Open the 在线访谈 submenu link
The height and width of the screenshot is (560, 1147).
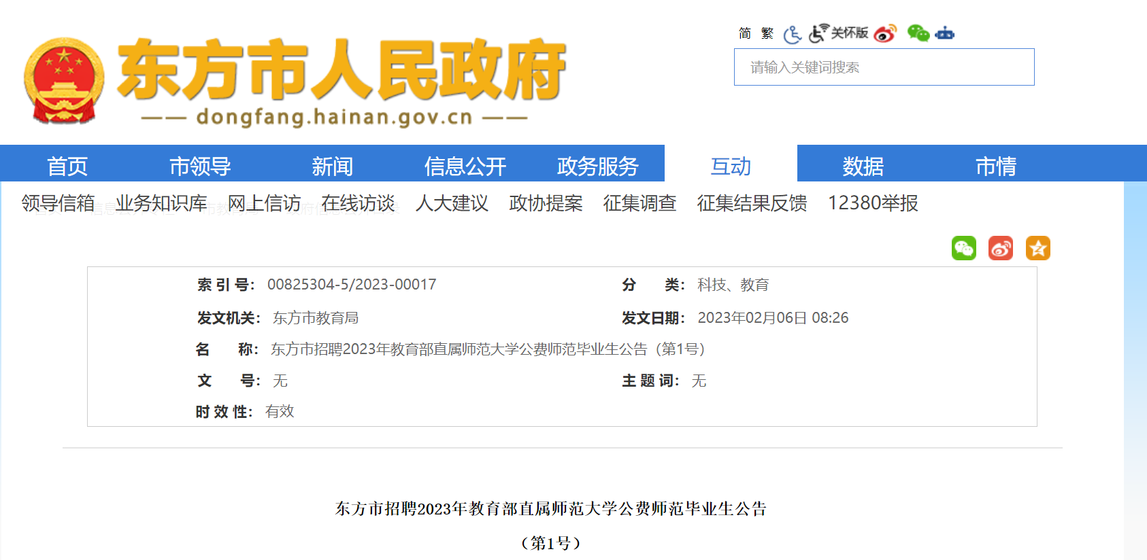tap(358, 203)
